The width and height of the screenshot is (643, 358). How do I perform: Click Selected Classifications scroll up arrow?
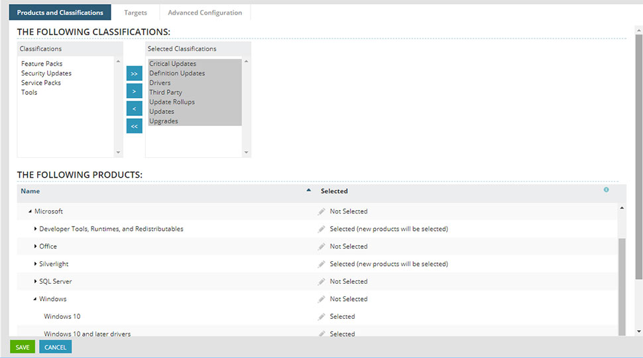point(246,61)
